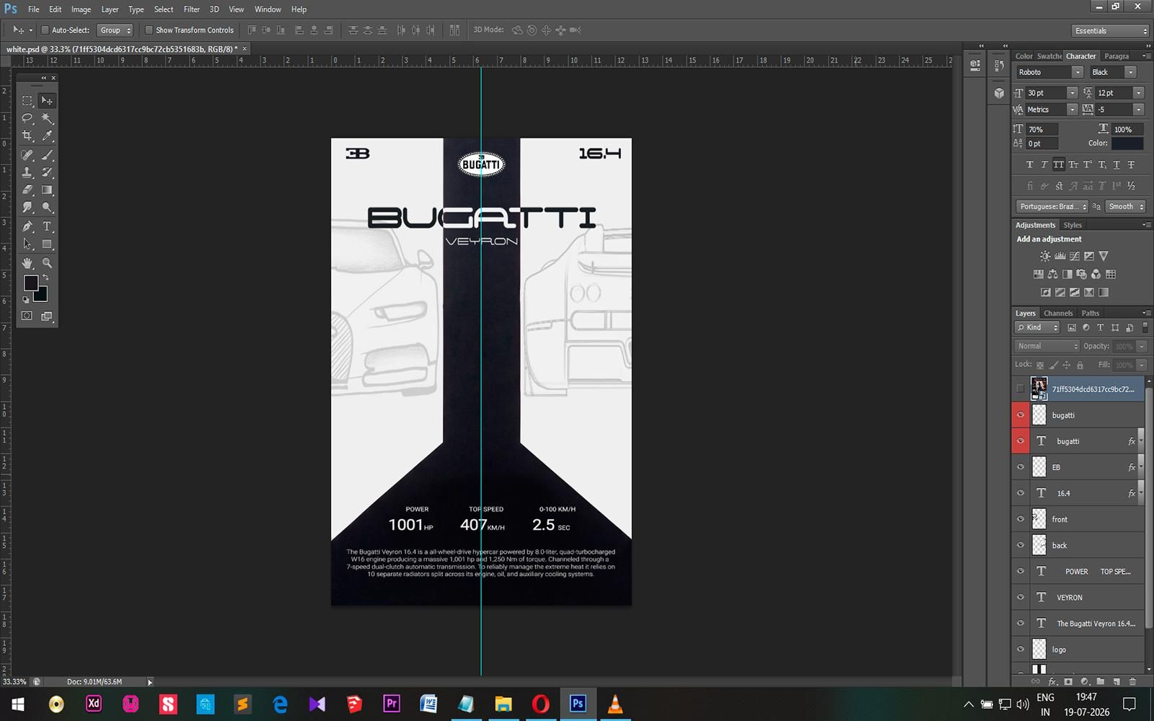Add a Curves adjustment
Screen dimensions: 1154x721
coord(1074,256)
